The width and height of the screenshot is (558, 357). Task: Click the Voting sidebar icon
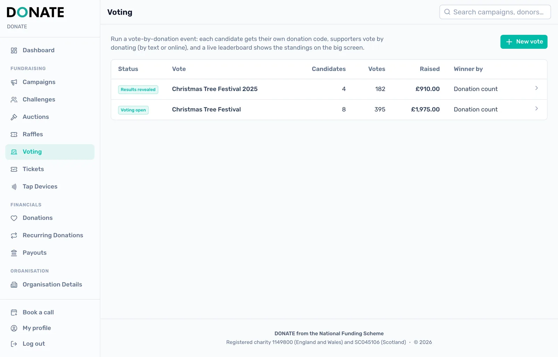coord(14,152)
